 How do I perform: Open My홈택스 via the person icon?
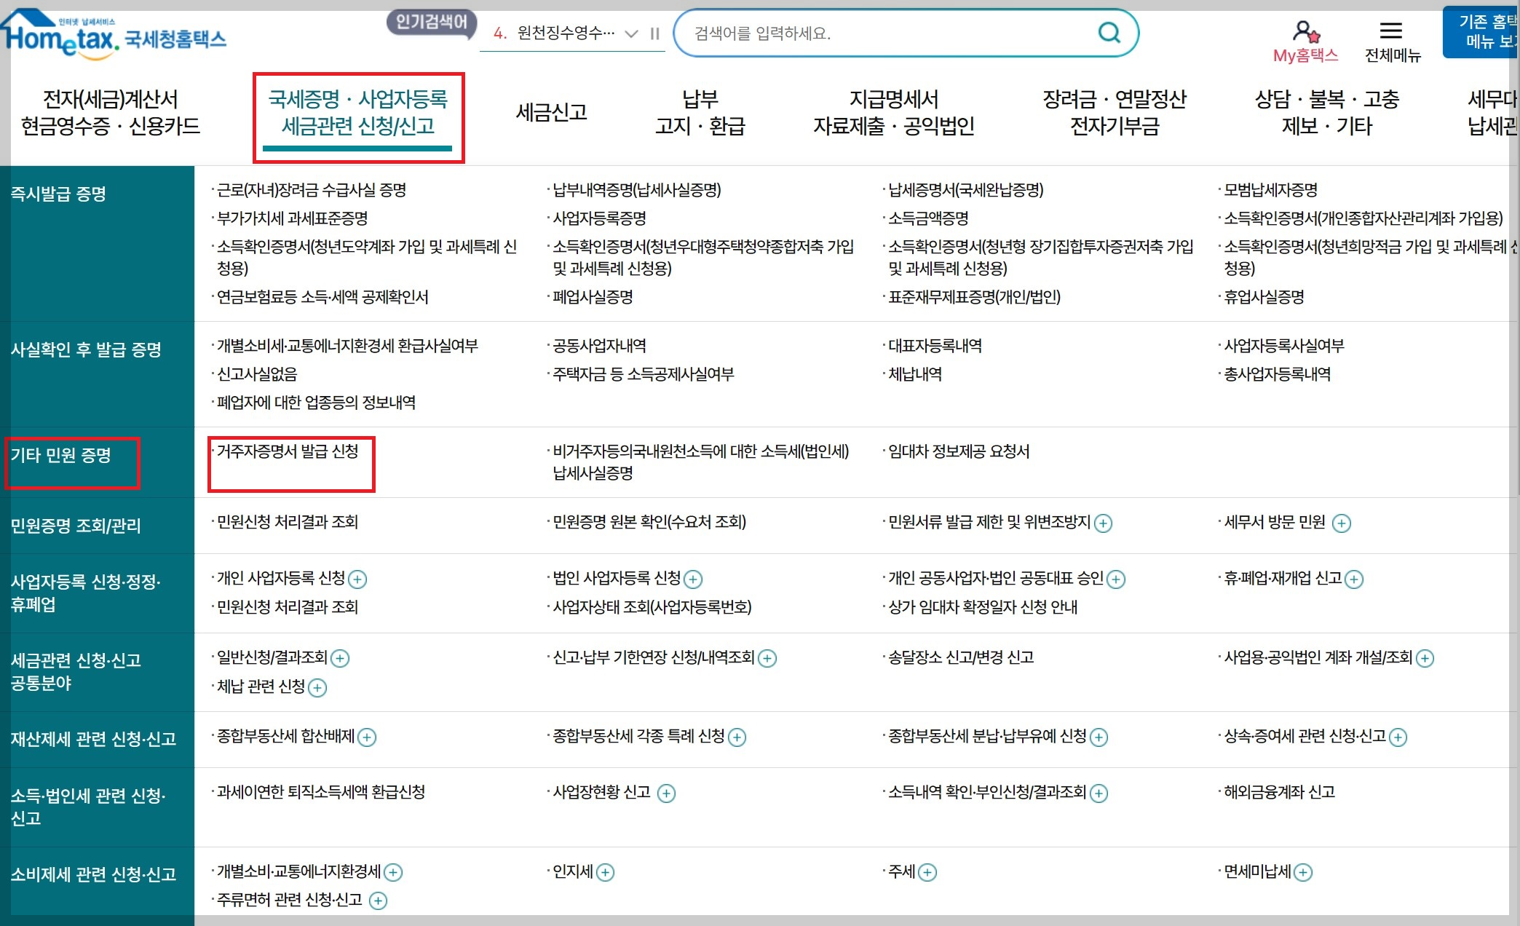point(1305,31)
